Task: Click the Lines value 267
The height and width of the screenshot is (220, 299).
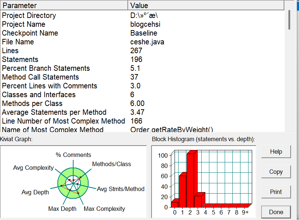Action: point(137,51)
